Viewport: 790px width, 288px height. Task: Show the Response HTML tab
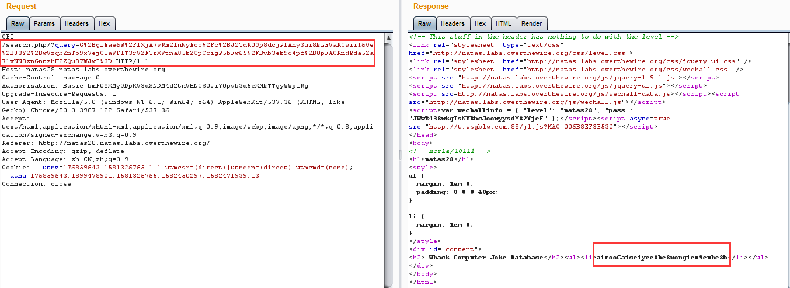(x=503, y=23)
